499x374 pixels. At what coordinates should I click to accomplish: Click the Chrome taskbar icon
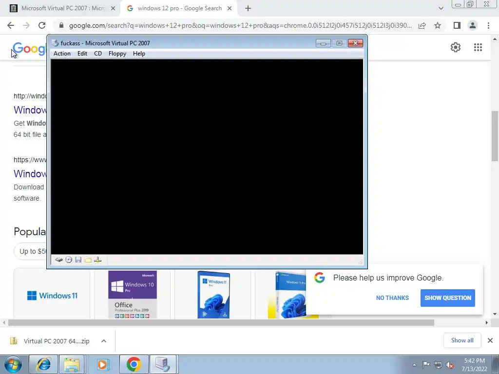tap(134, 364)
